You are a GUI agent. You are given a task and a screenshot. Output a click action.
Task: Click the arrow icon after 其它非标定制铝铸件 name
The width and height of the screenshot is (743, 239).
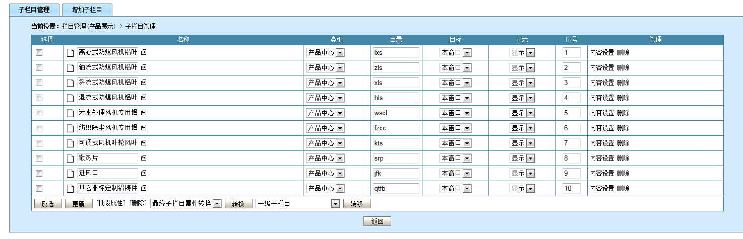click(x=144, y=188)
